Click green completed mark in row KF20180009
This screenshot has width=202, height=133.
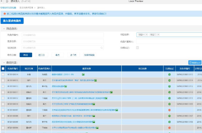[169, 122]
